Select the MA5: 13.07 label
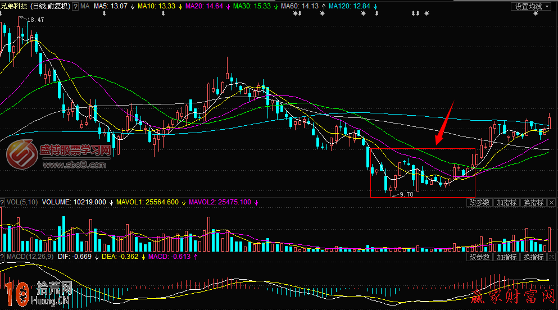Screen dimensions: 558x310 110,6
